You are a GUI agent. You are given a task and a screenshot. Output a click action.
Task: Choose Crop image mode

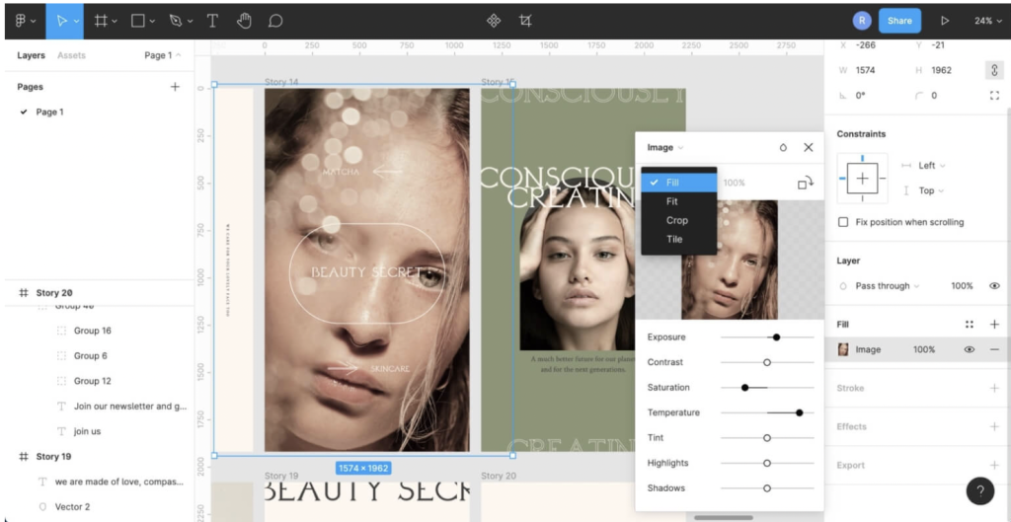tap(679, 220)
